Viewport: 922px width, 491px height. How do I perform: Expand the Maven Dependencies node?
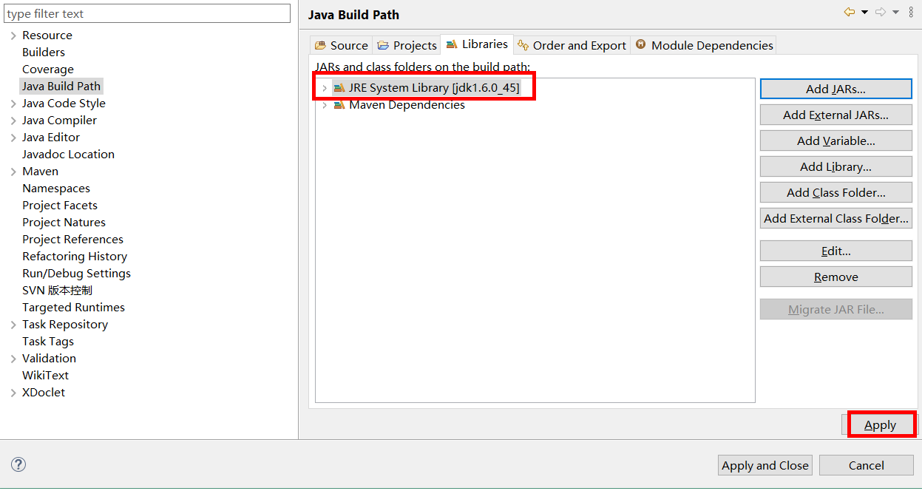tap(324, 105)
